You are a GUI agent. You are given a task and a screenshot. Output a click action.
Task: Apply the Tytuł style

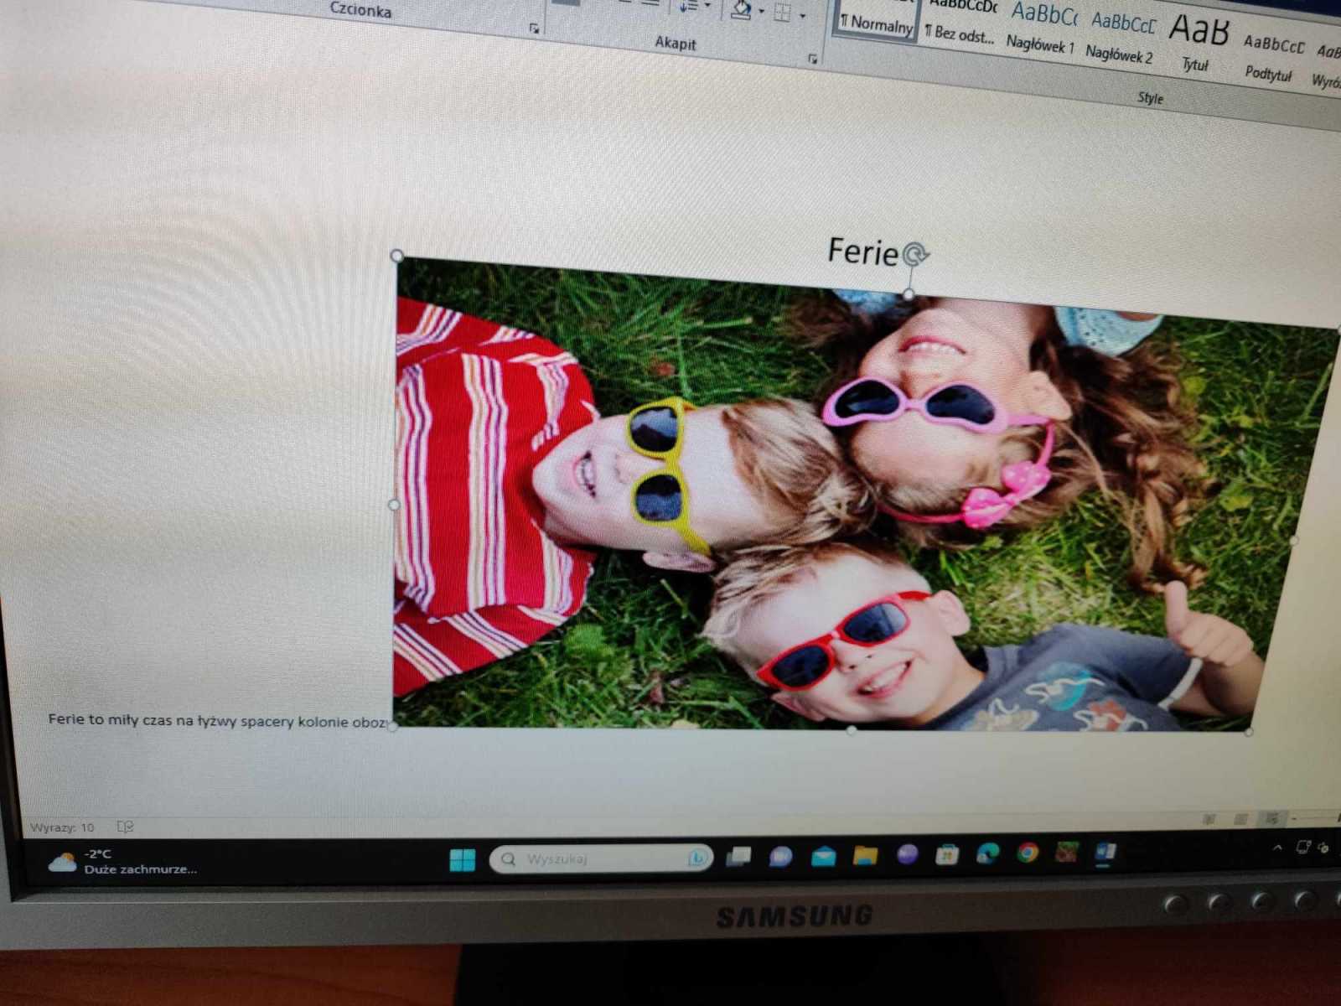tap(1197, 44)
